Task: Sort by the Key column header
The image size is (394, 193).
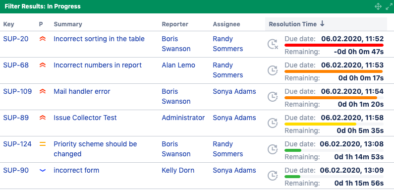Action: 8,24
